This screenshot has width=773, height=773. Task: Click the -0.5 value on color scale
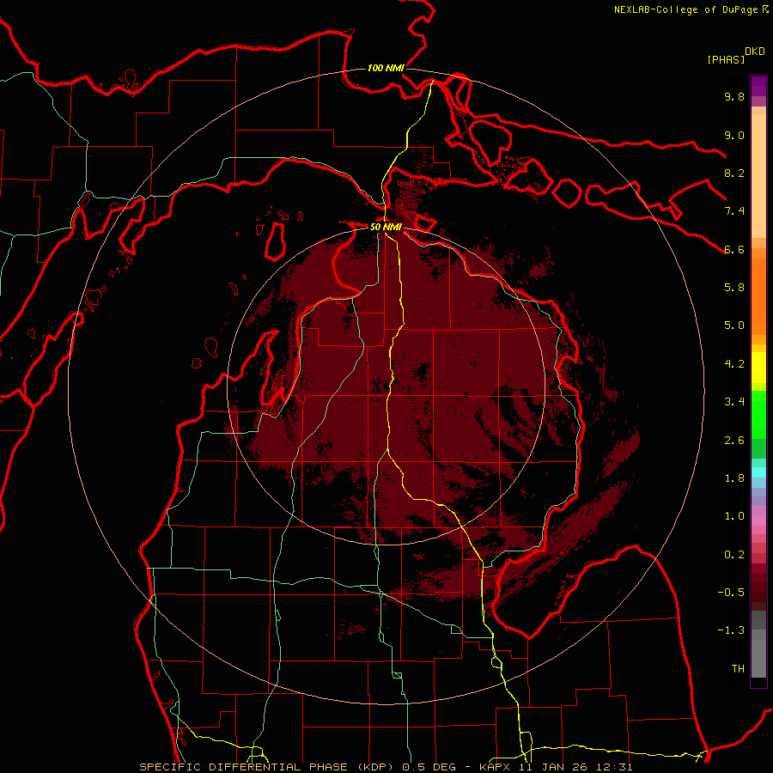click(731, 592)
